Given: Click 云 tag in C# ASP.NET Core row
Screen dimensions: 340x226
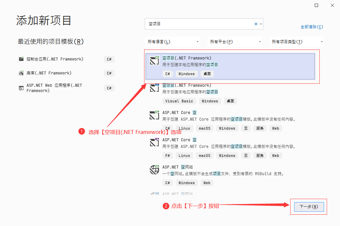Looking at the screenshot, I should (246, 128).
